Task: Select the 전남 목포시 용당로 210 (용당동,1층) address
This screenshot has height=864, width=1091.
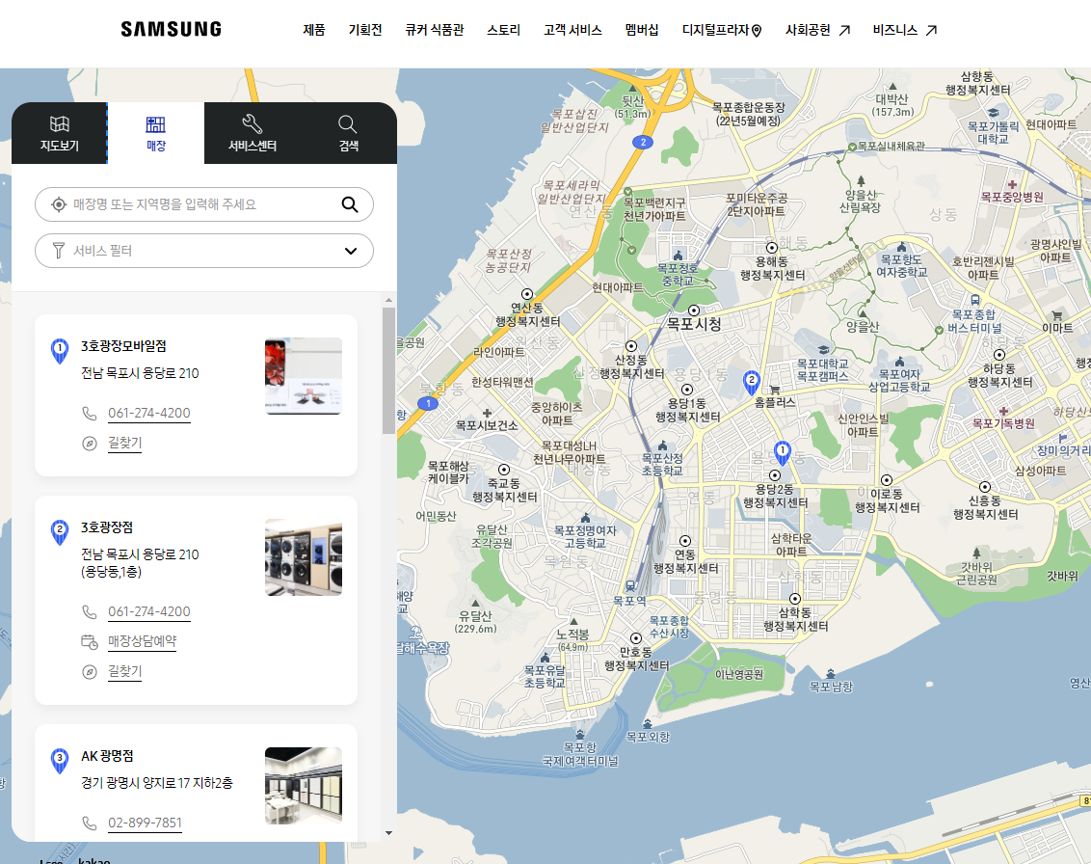Action: point(140,562)
